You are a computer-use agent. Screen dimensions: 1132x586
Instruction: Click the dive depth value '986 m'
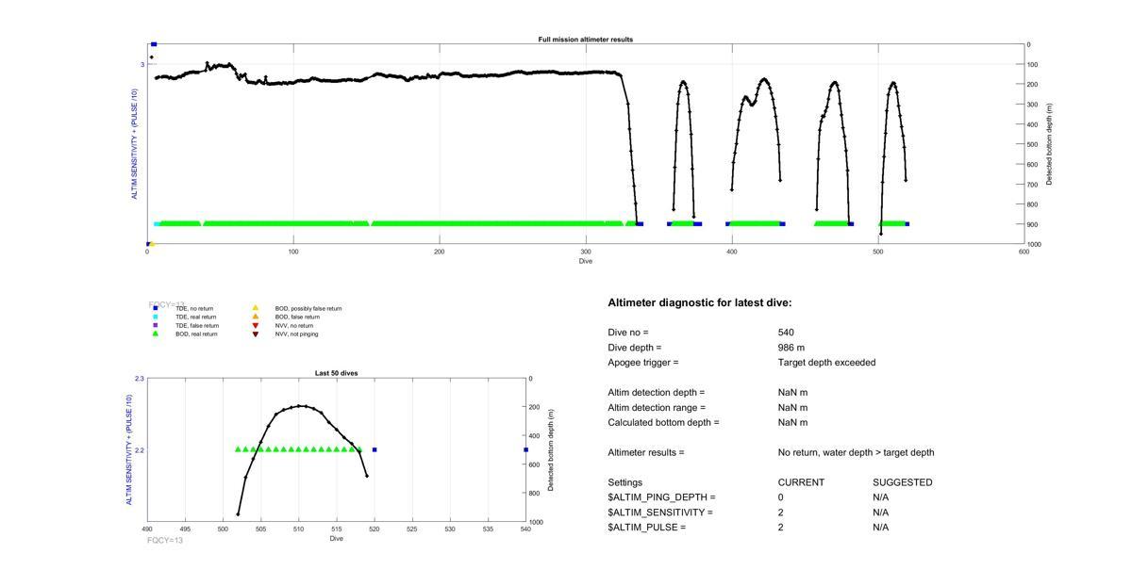click(x=791, y=348)
